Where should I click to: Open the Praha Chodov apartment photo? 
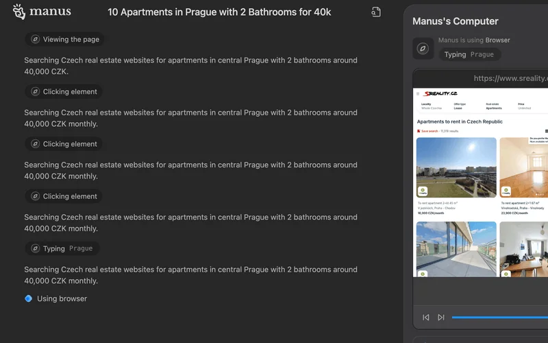456,167
